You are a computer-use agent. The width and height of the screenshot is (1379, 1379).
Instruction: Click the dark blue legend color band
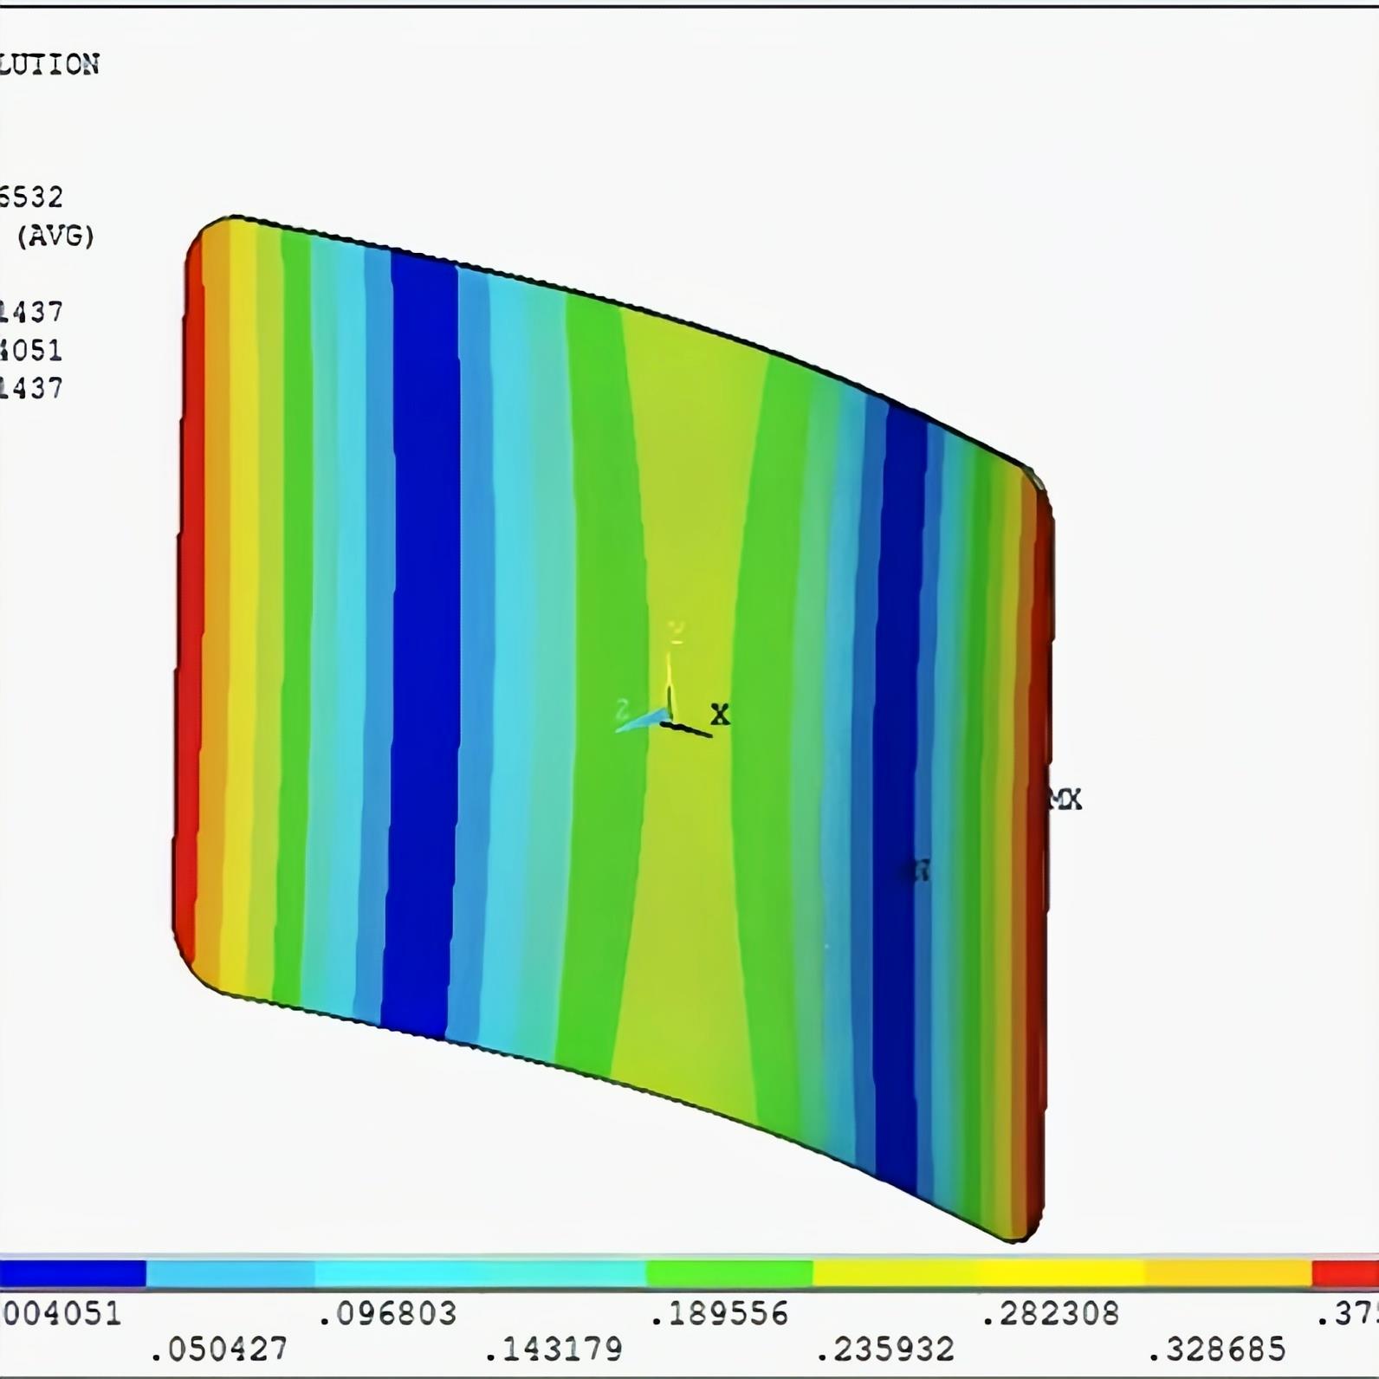[73, 1273]
